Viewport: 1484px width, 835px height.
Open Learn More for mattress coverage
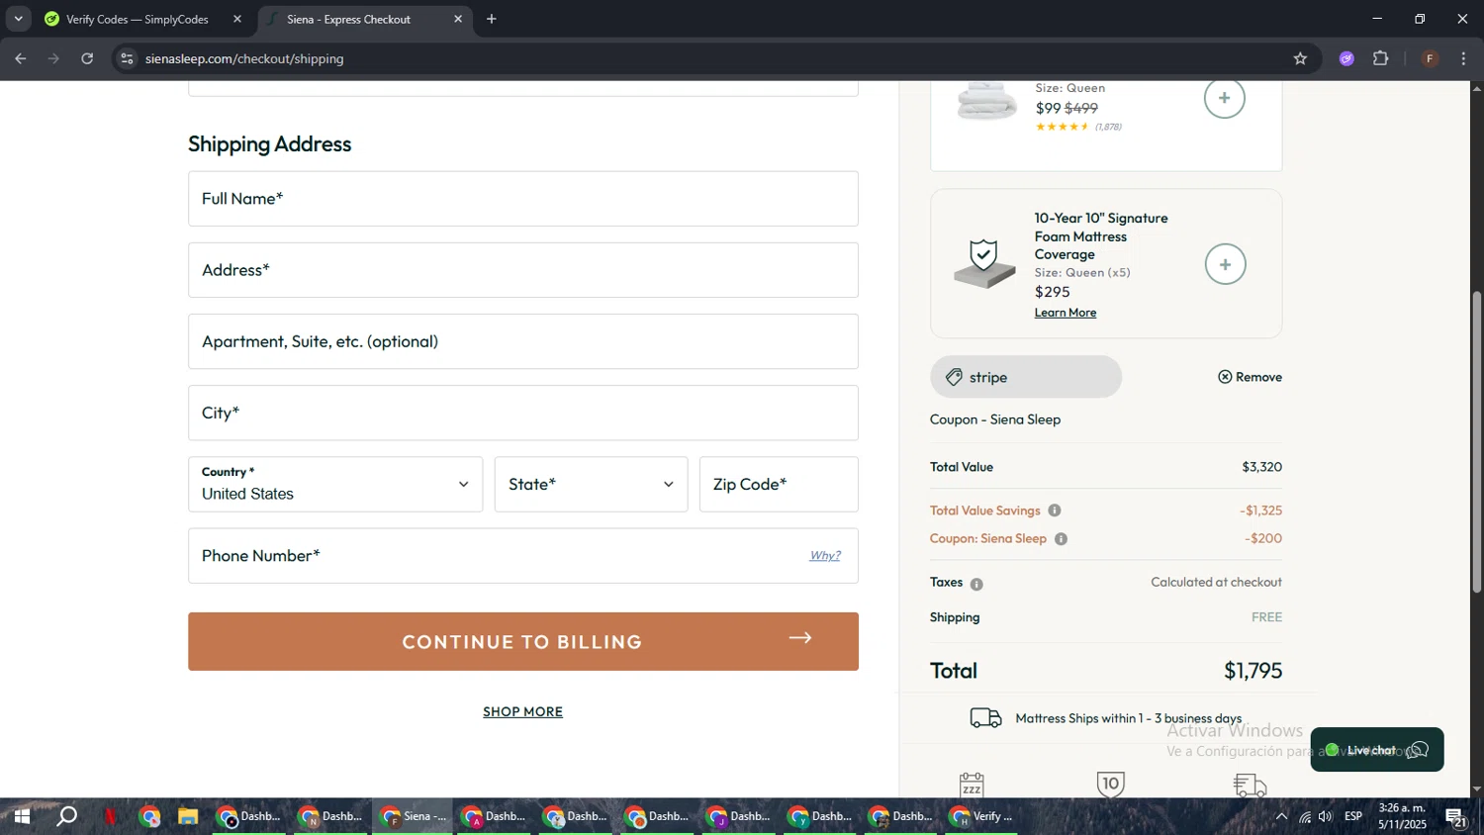pyautogui.click(x=1065, y=313)
